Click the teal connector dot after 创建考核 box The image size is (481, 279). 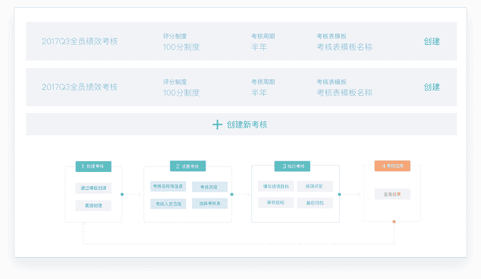[122, 194]
